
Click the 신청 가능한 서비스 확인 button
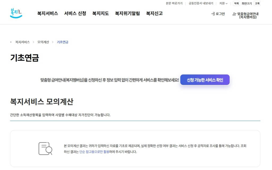point(205,80)
